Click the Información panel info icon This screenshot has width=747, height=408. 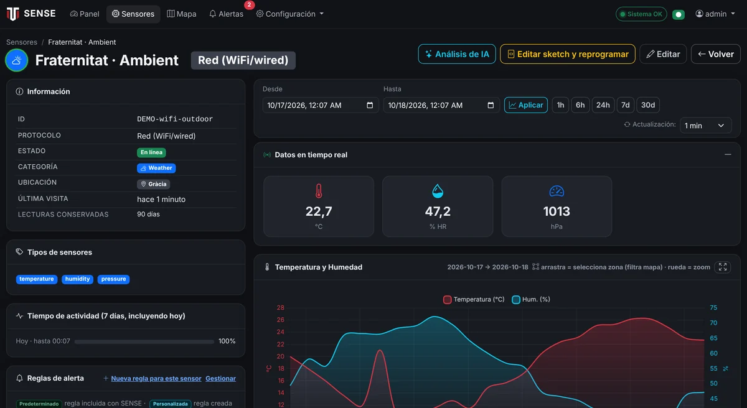tap(19, 91)
